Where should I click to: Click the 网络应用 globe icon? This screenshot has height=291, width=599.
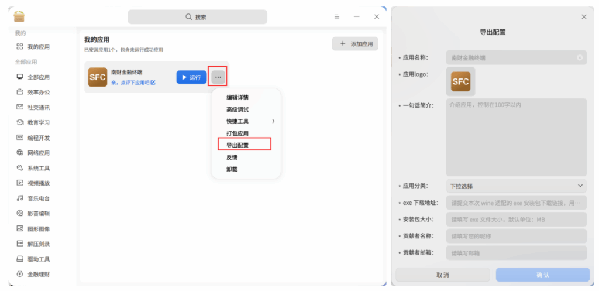click(x=20, y=153)
